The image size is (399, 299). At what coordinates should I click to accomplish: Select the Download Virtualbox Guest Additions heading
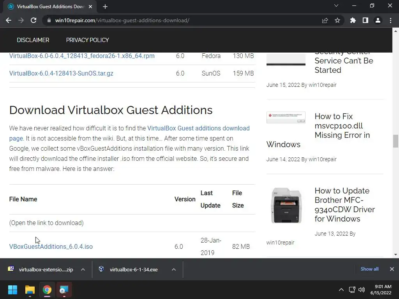point(111,110)
